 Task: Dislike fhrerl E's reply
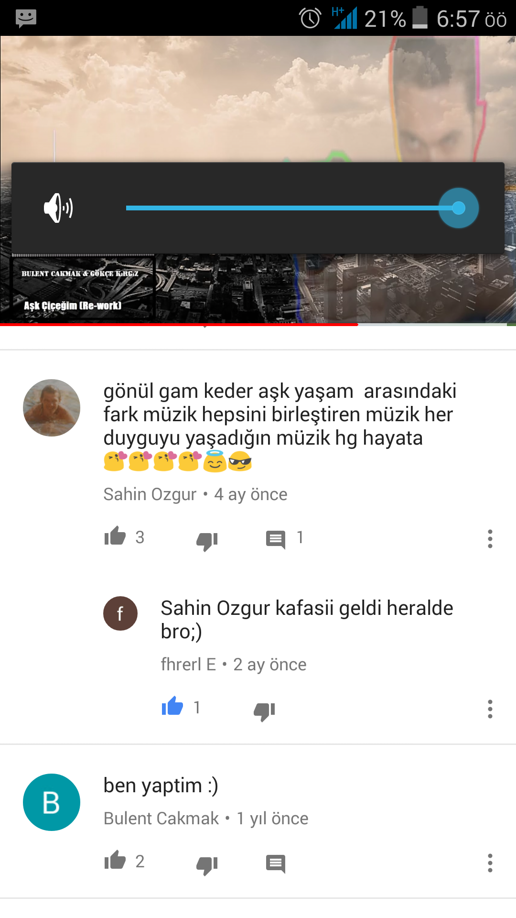click(x=265, y=711)
